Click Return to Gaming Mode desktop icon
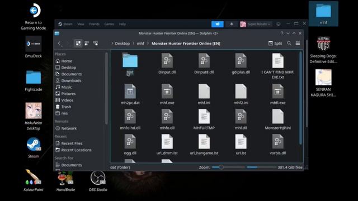The height and width of the screenshot is (201, 358). click(x=34, y=17)
